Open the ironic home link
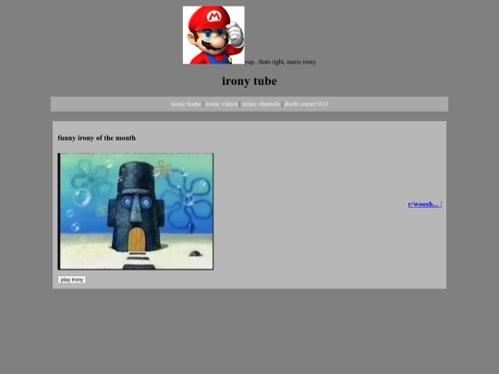The image size is (499, 374). click(x=186, y=104)
